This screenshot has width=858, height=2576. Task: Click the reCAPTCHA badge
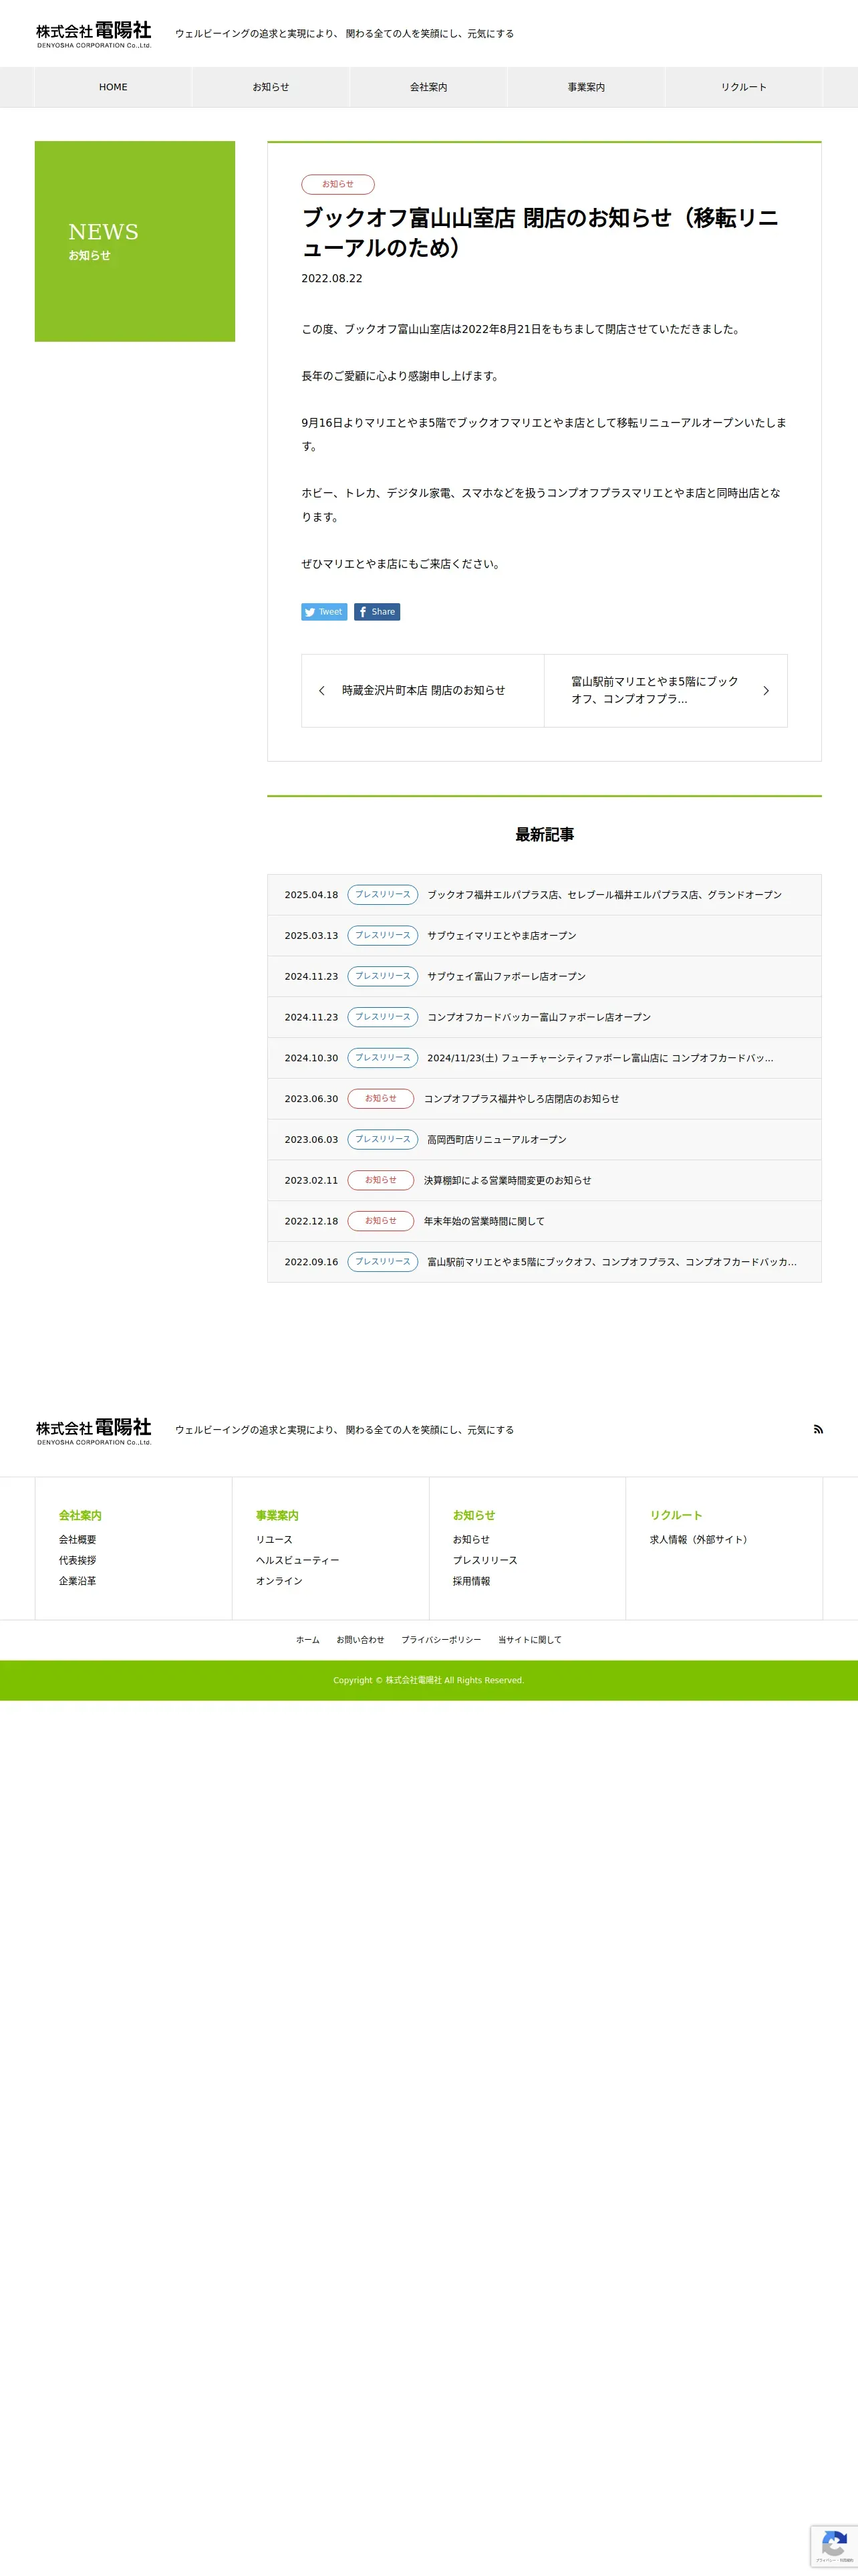[834, 2546]
